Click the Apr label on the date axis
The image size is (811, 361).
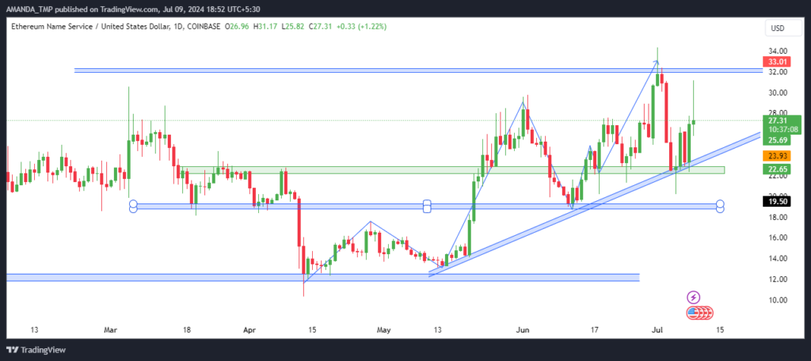coord(249,329)
